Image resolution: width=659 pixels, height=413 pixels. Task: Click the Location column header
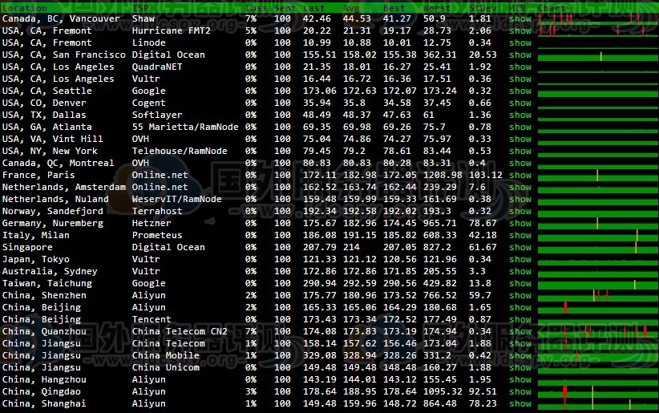[x=24, y=8]
